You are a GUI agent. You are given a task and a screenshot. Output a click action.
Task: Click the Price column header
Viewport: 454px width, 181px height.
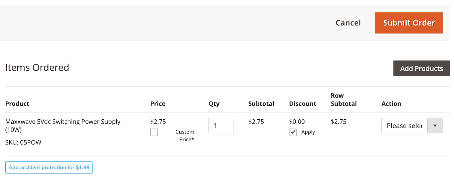[x=158, y=104]
